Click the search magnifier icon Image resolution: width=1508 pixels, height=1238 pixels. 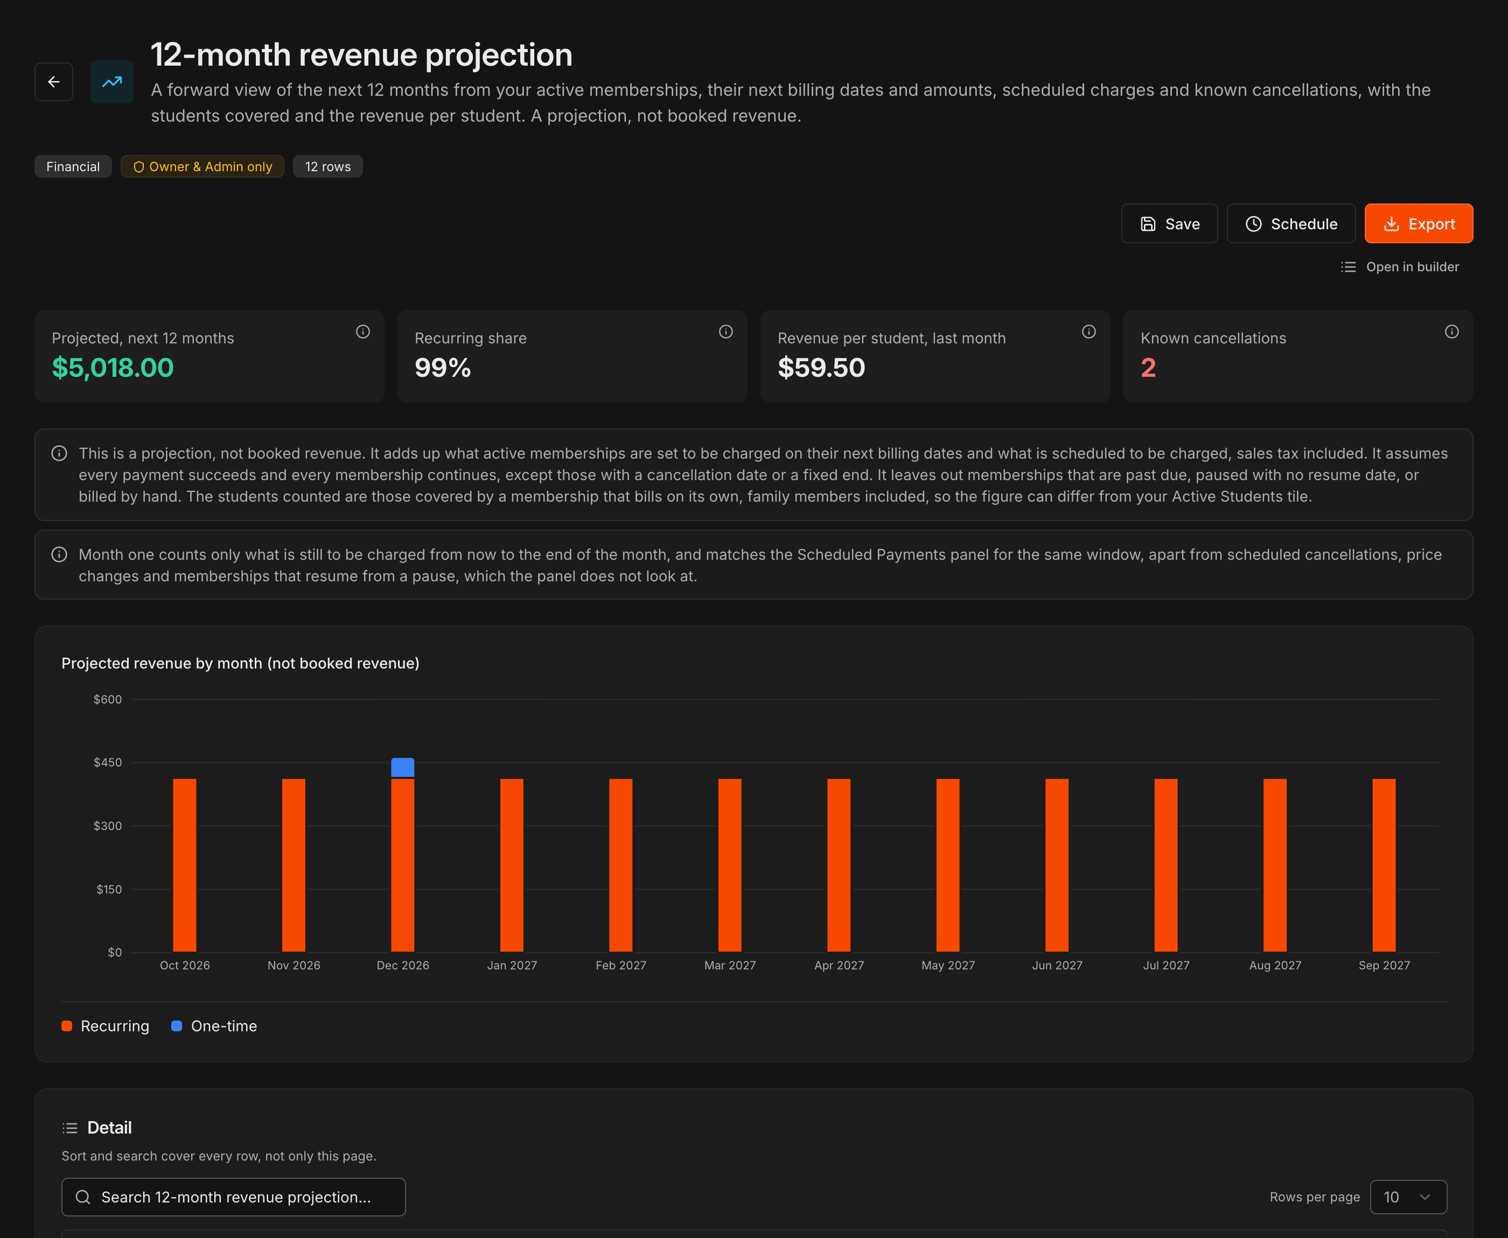(x=83, y=1197)
